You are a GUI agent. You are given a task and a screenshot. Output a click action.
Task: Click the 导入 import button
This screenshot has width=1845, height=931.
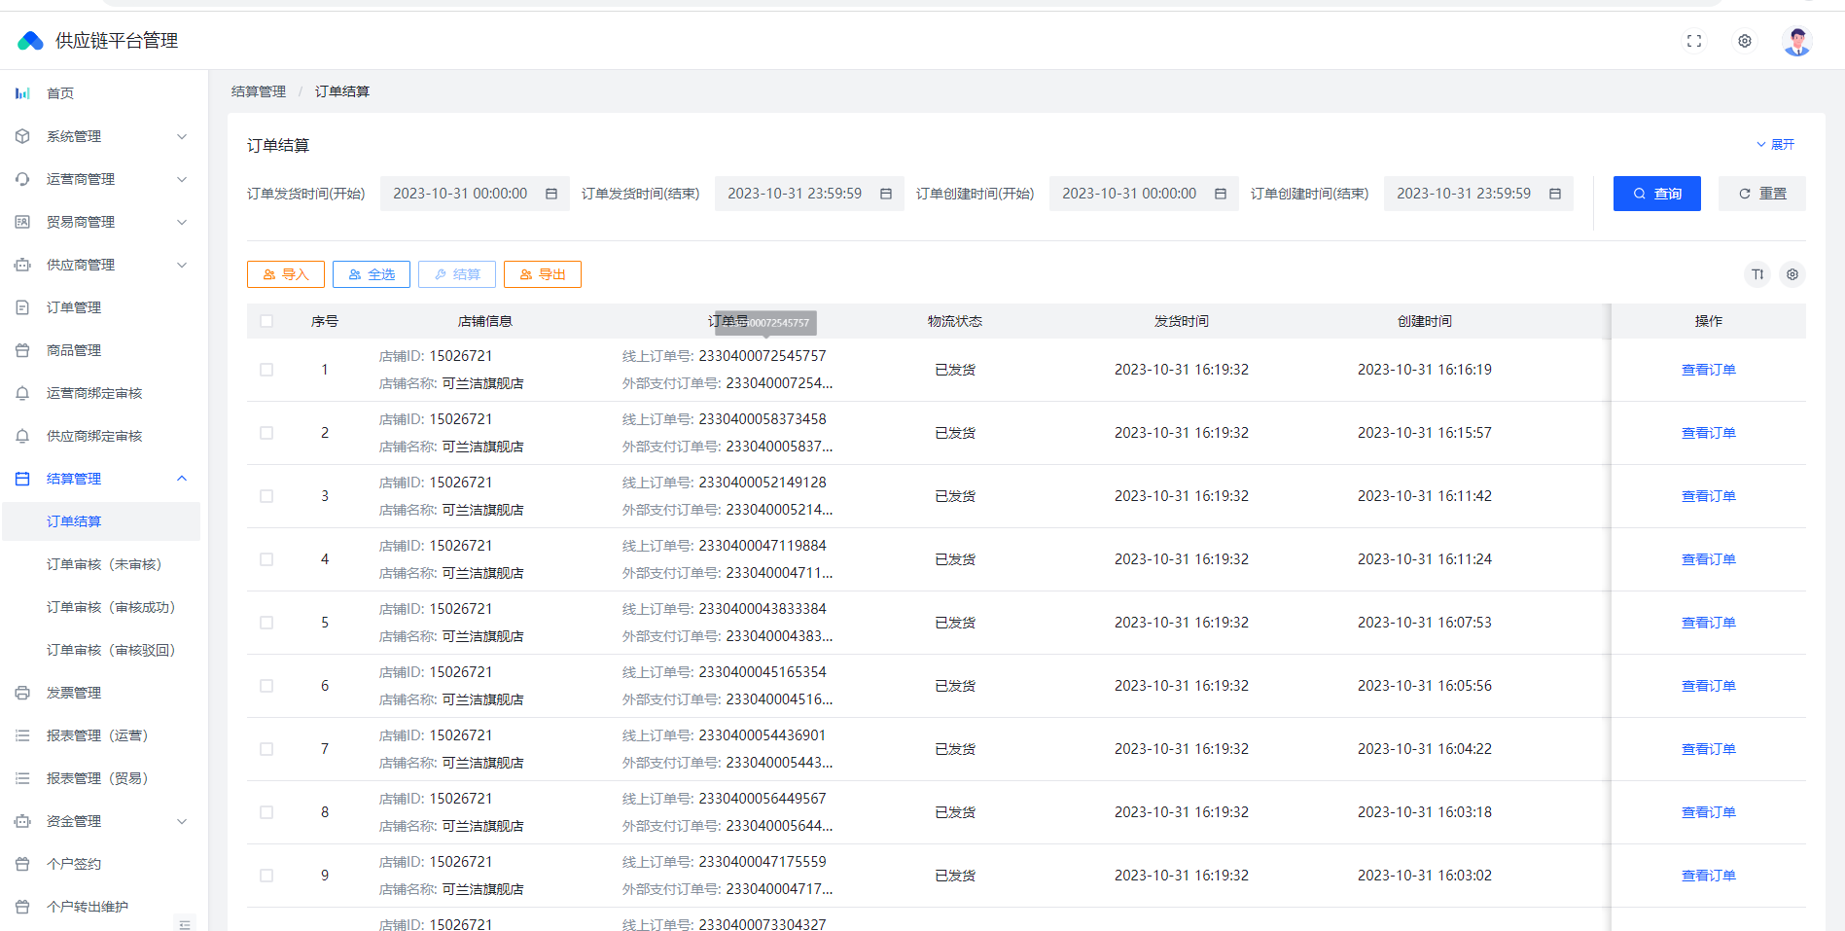pos(286,274)
